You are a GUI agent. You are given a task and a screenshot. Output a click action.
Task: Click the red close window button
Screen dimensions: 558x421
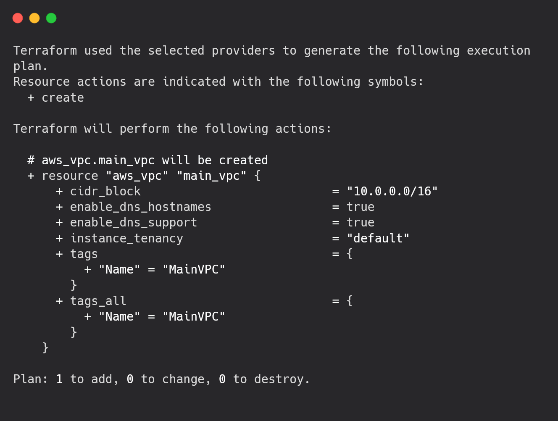pos(18,18)
